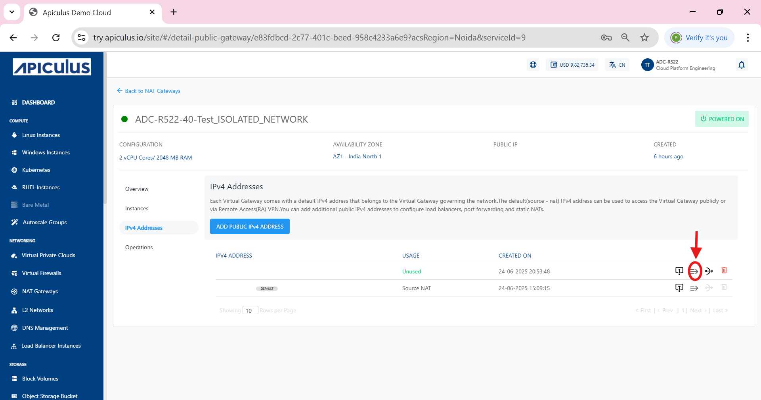Click the static NAT icon on Unused row
761x400 pixels.
point(709,271)
